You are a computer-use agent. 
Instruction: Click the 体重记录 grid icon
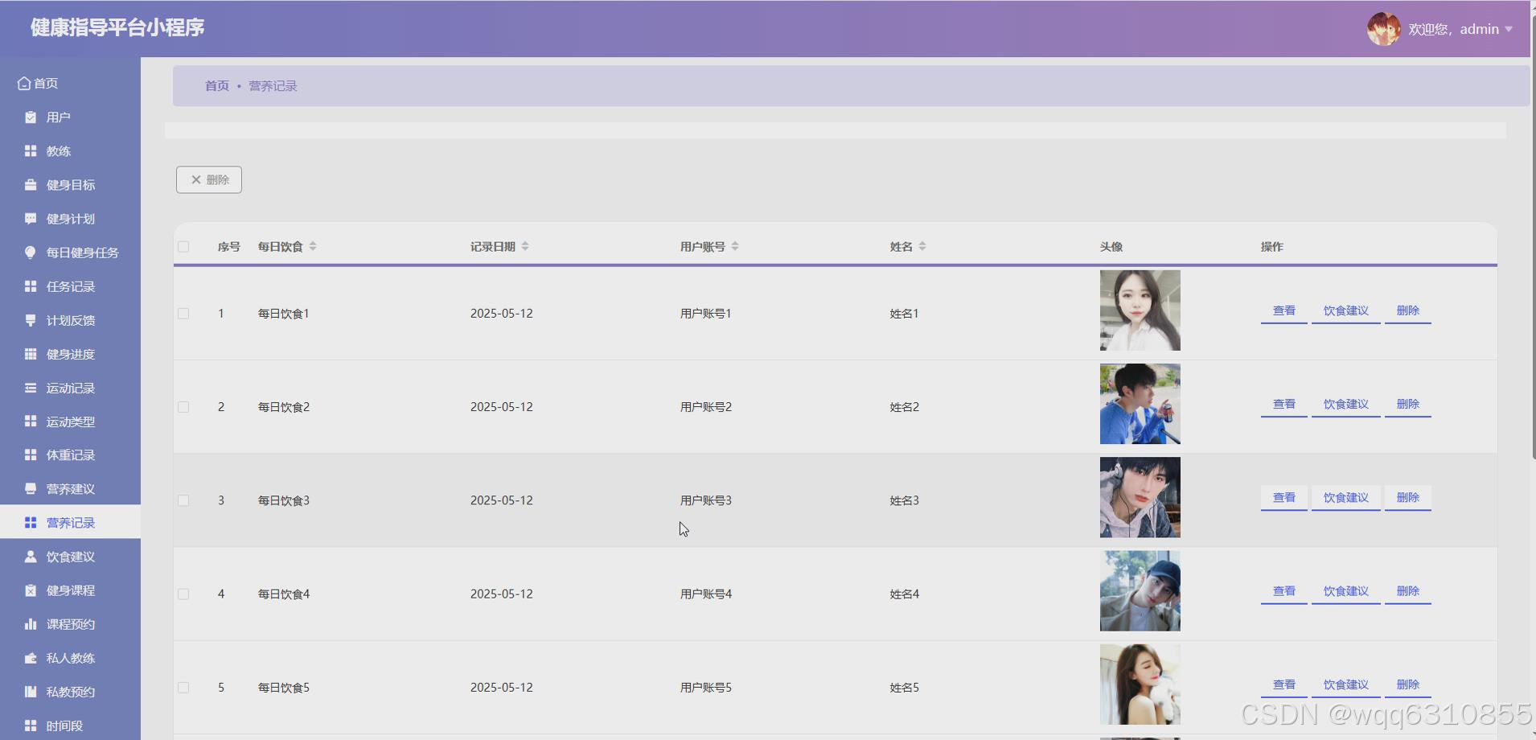31,455
